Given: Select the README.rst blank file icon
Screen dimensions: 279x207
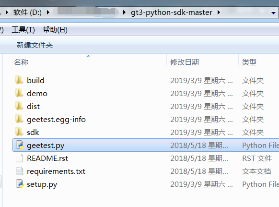Looking at the screenshot, I should tap(19, 158).
